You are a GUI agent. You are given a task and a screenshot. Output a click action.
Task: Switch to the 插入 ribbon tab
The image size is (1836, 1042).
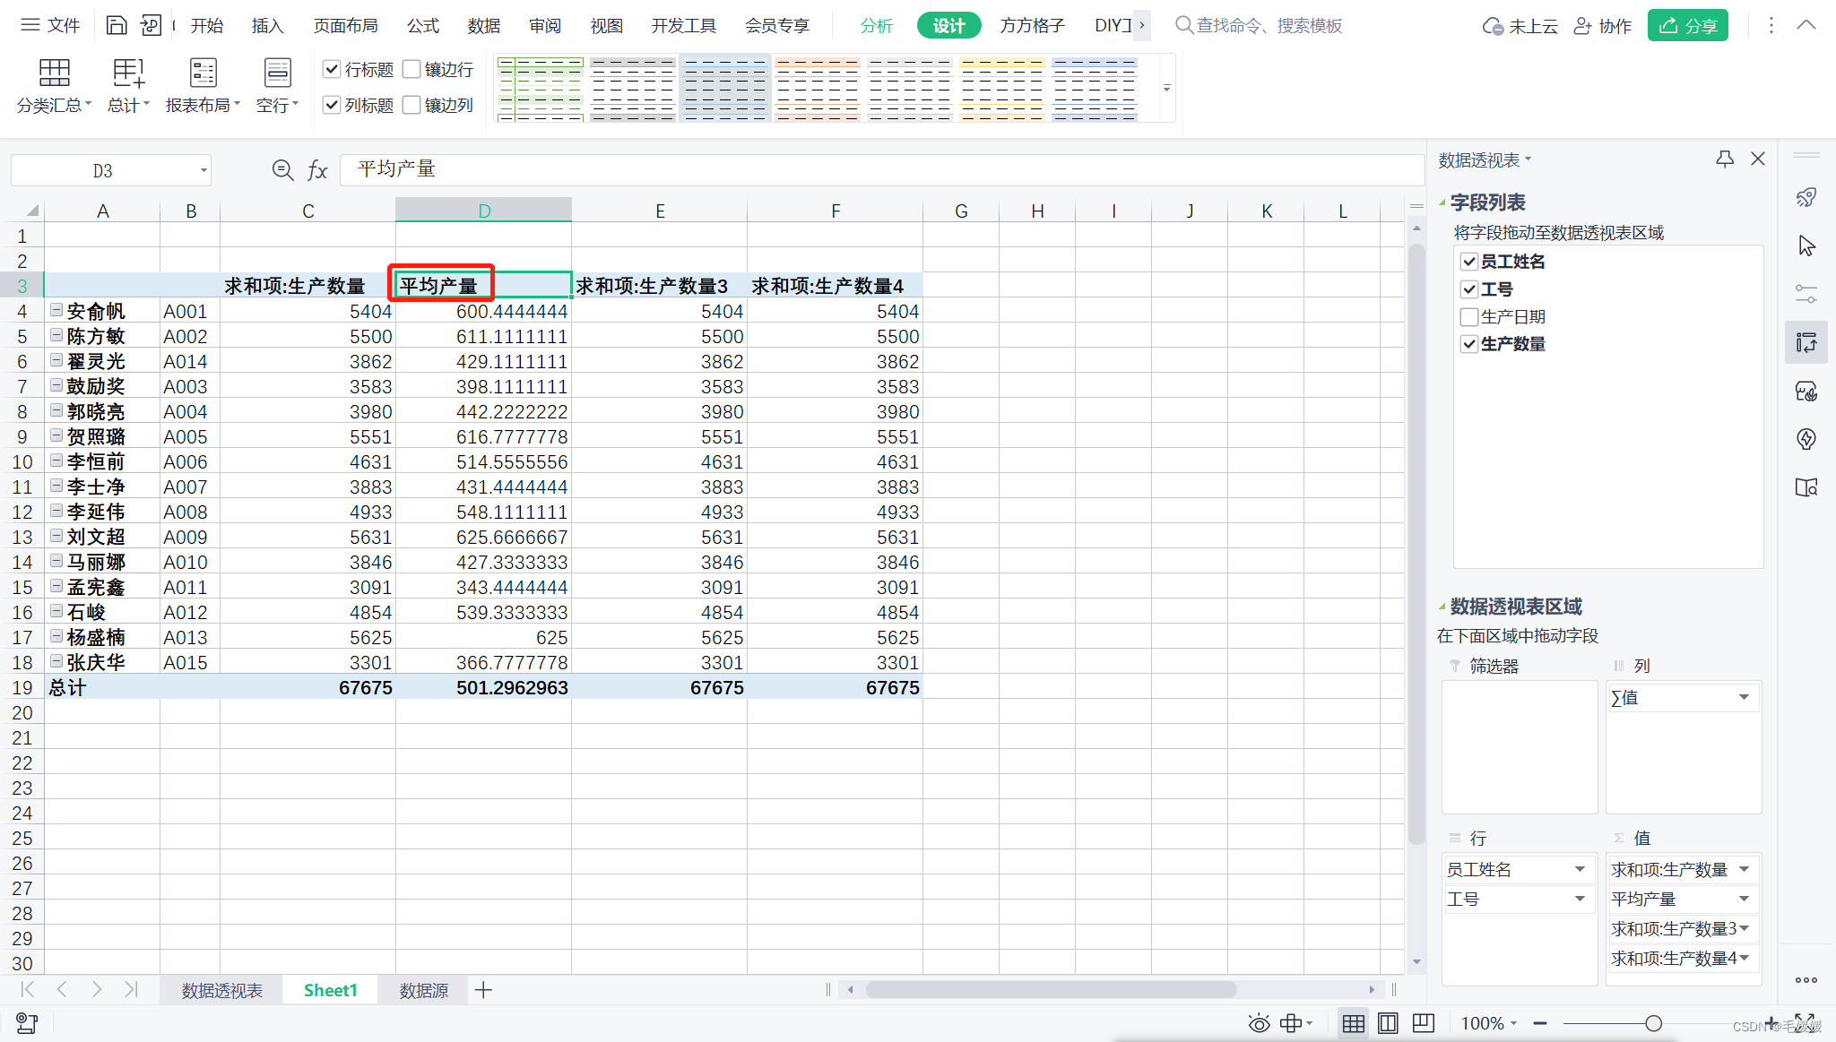click(x=267, y=26)
